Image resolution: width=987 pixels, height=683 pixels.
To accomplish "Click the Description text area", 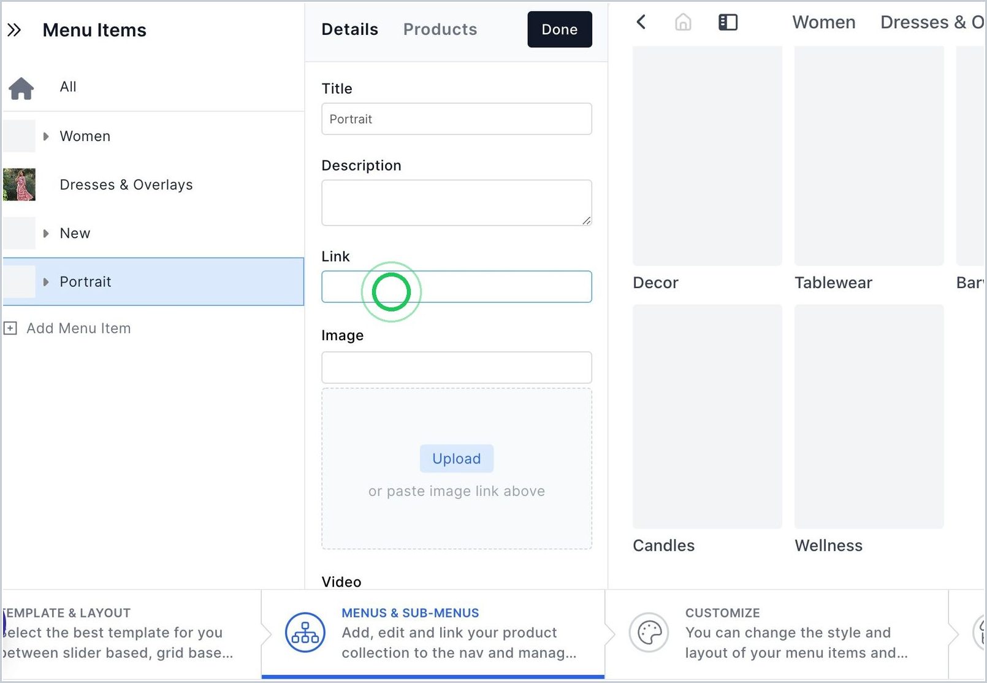I will point(457,203).
